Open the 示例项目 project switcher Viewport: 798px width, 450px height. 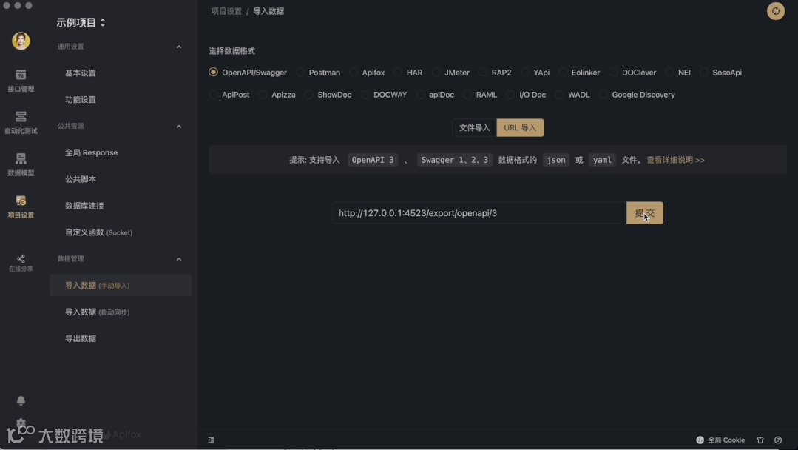pyautogui.click(x=81, y=22)
